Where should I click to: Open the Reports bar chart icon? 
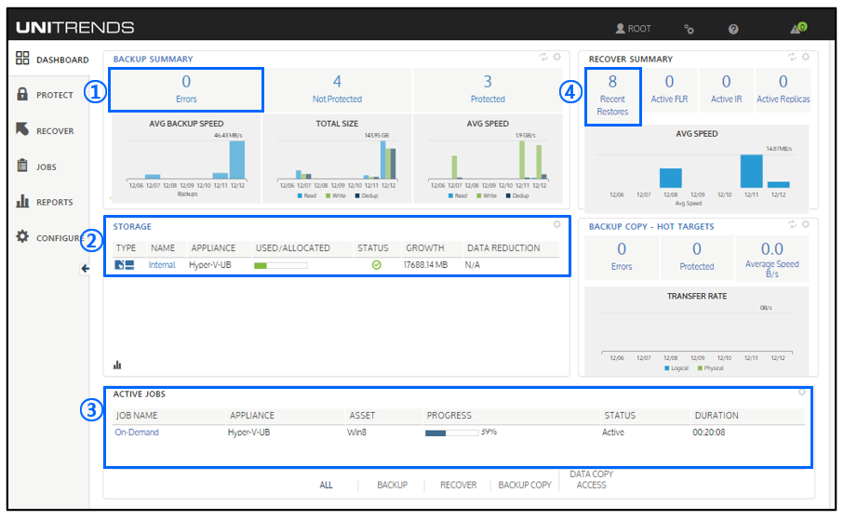tap(22, 201)
